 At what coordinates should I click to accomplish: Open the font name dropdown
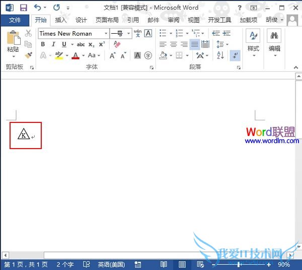coord(106,34)
